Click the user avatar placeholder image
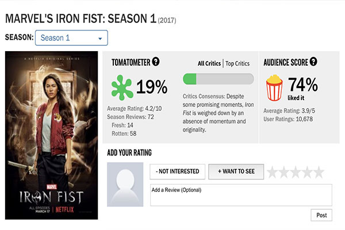The width and height of the screenshot is (345, 230). coord(125,185)
